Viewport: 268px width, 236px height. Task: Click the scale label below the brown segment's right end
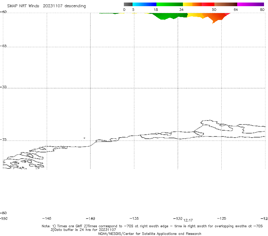(x=236, y=10)
